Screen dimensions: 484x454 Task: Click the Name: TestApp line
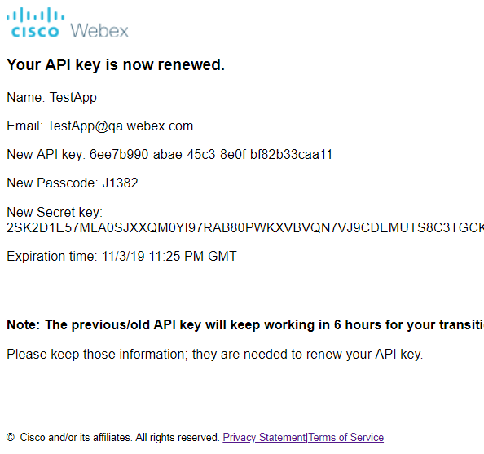52,98
